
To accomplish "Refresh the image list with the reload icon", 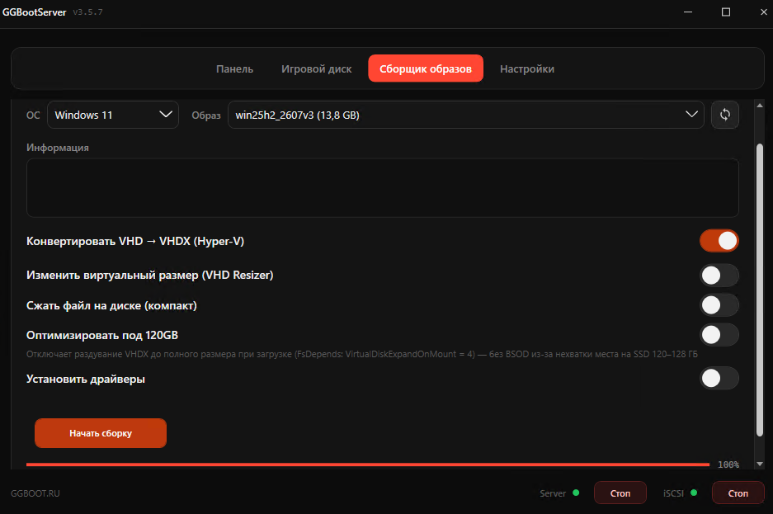I will [724, 115].
